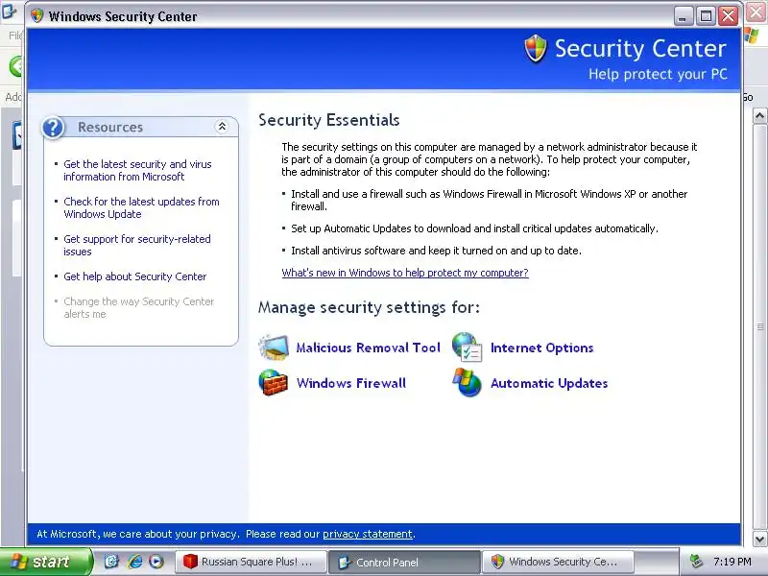Click the Automatic Updates globe icon

467,382
